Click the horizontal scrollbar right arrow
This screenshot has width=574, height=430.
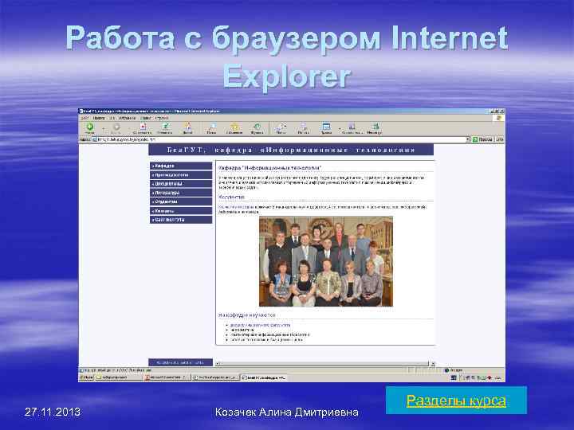(x=432, y=363)
